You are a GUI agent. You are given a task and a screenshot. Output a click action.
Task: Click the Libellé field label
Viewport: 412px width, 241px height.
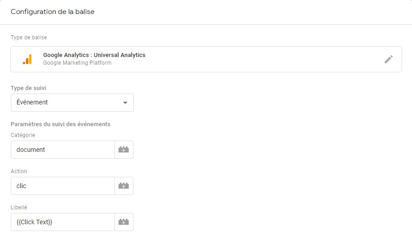(19, 208)
